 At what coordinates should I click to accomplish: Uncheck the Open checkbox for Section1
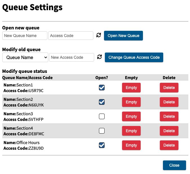click(102, 88)
